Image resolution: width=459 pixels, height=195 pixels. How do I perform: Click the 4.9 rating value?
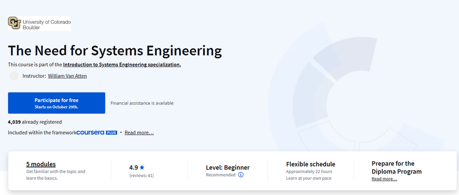134,168
